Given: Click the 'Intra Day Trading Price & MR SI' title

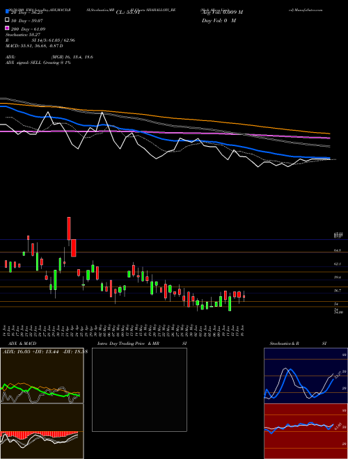Looking at the screenshot, I should [x=142, y=344].
